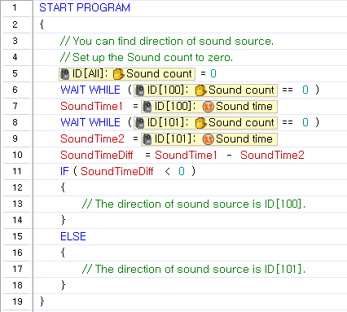
Task: Click the device icon before ID[101] on line 8
Action: click(x=140, y=123)
